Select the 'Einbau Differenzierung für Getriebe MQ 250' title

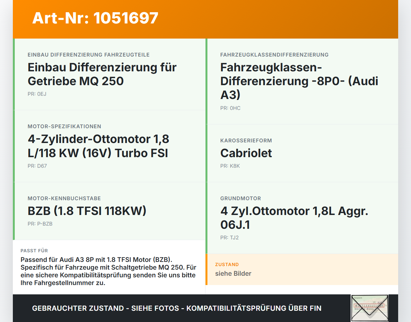point(102,74)
